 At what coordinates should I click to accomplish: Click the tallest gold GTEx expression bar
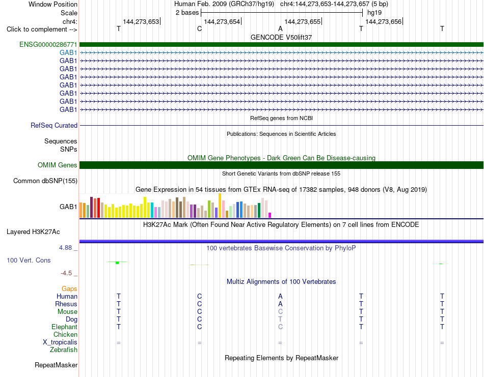220,206
